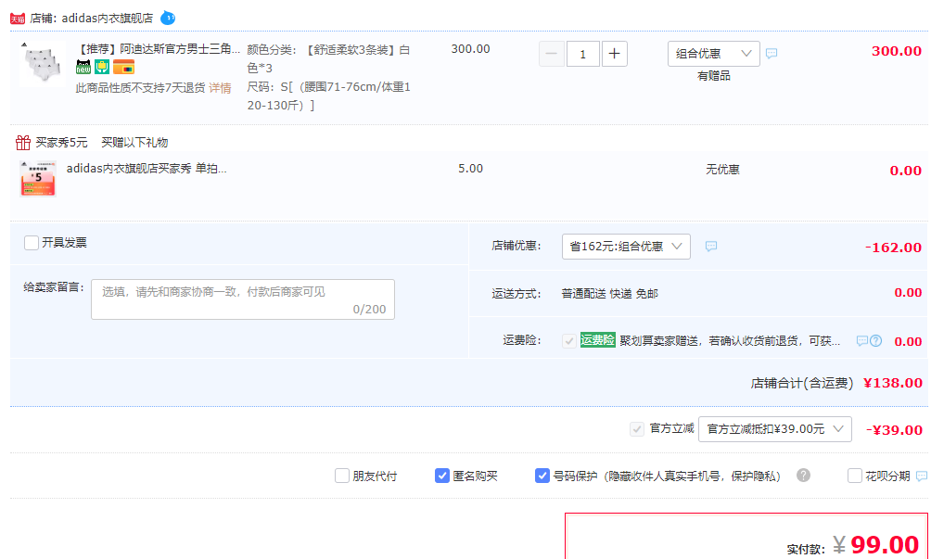931x559 pixels.
Task: Uncheck the 匿名购买 checkbox
Action: click(x=441, y=476)
